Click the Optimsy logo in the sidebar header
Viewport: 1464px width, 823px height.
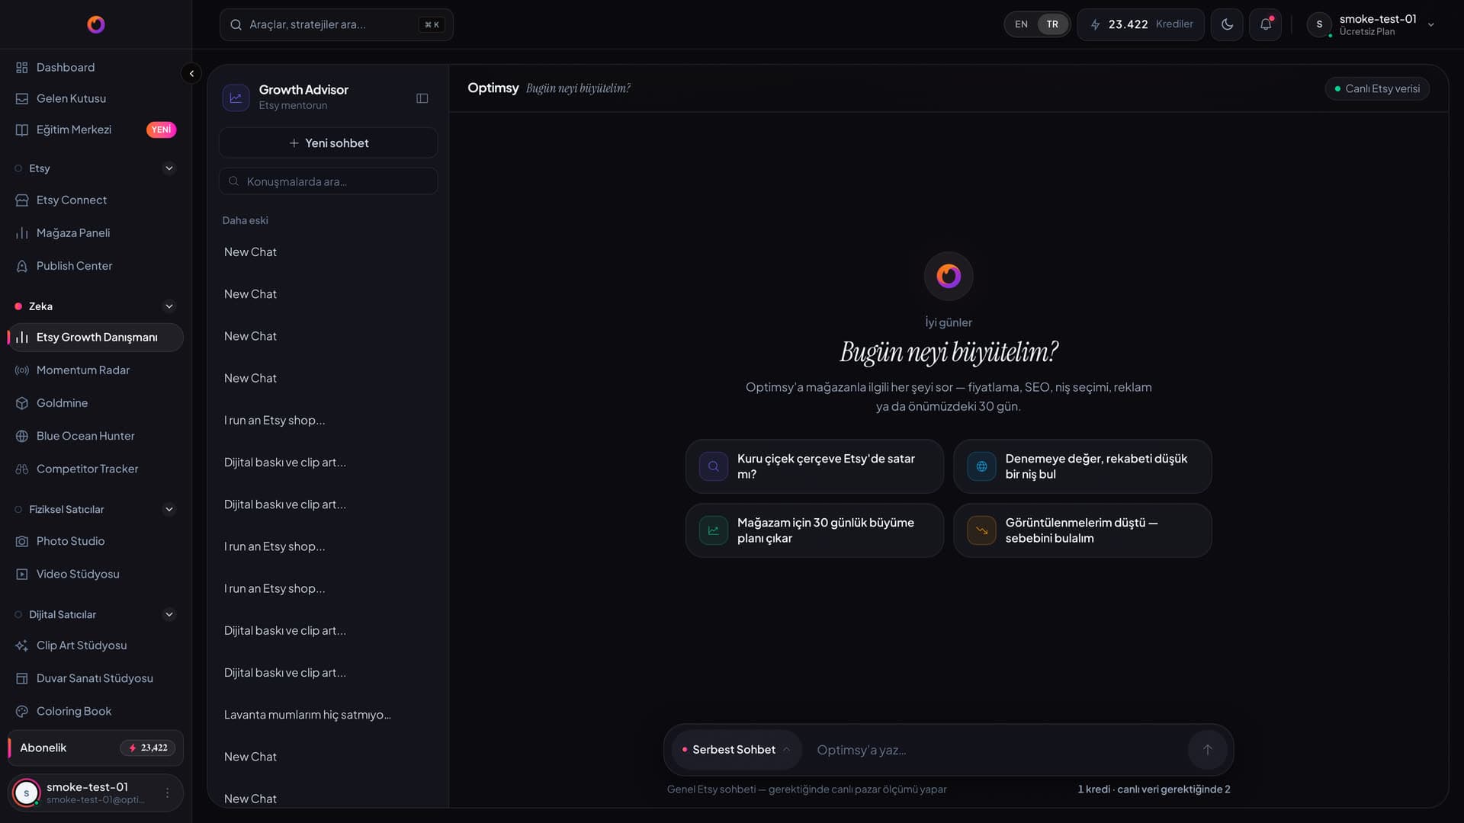click(96, 24)
